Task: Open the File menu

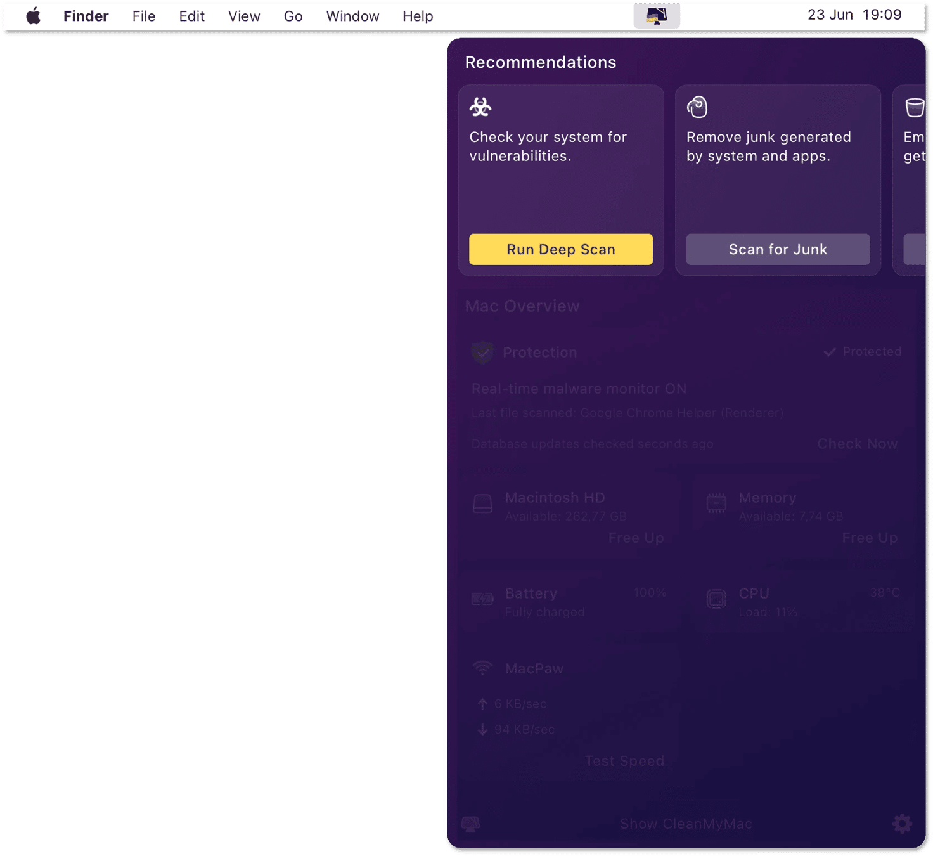Action: [x=144, y=16]
